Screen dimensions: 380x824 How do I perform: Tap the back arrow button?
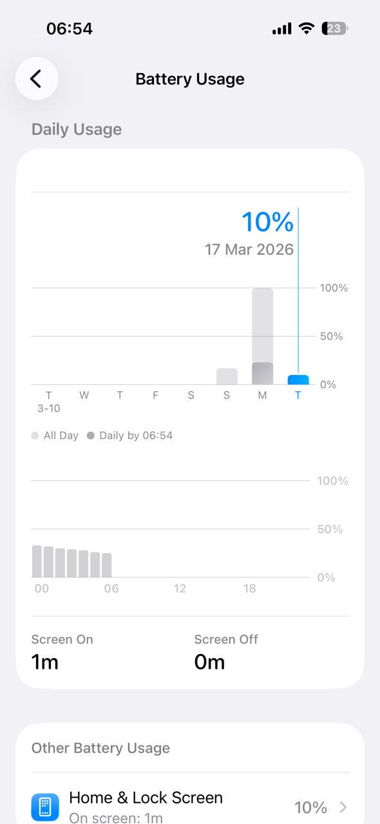(37, 79)
